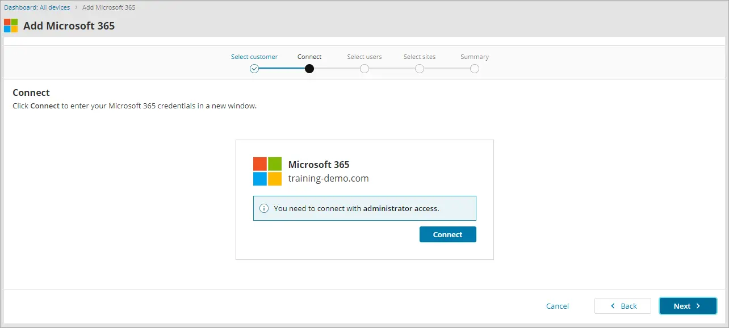This screenshot has width=729, height=328.
Task: Click the training-demo.com domain text
Action: click(x=329, y=178)
